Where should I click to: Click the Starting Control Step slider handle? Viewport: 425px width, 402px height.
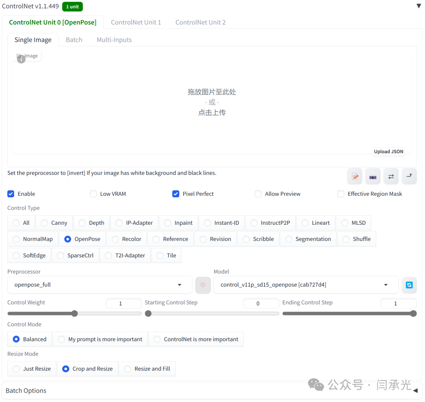(x=148, y=314)
